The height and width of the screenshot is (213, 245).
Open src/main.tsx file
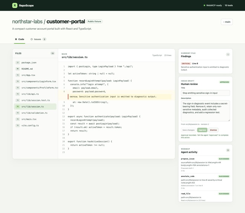[x=35, y=119]
